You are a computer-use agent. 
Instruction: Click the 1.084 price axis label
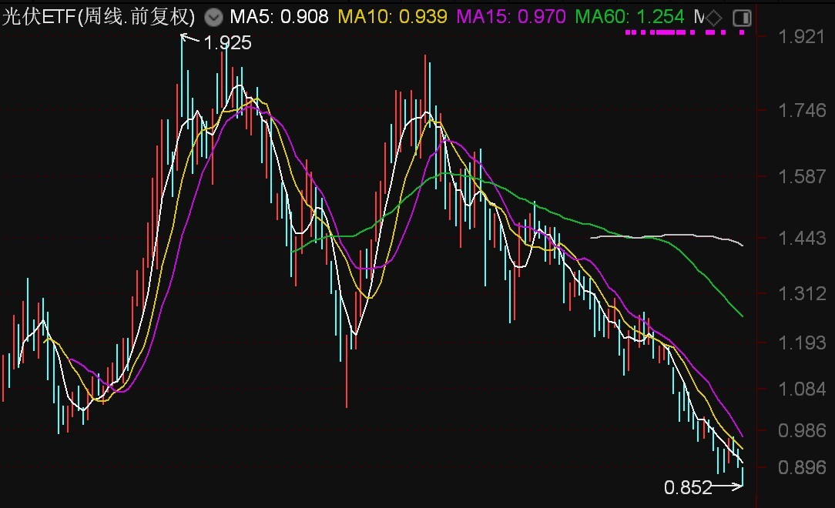803,389
